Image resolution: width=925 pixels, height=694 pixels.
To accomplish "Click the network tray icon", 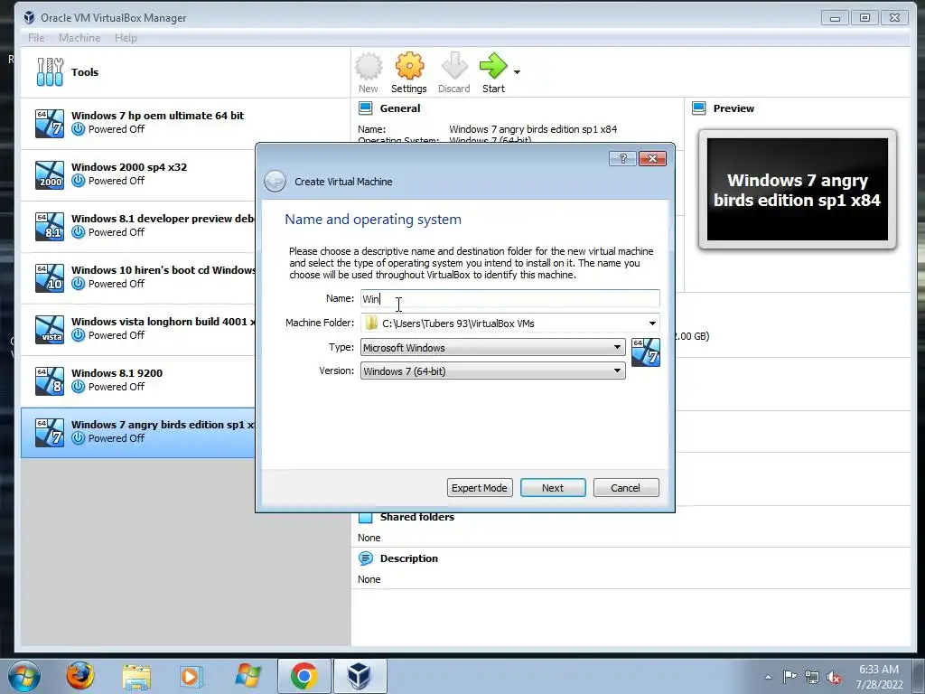I will pos(812,677).
